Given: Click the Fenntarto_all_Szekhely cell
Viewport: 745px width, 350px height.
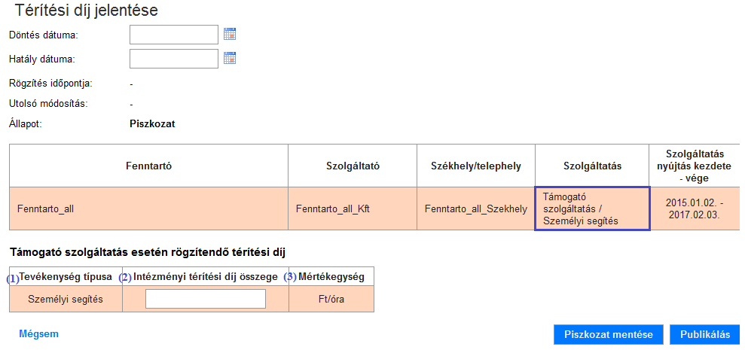Looking at the screenshot, I should [476, 208].
